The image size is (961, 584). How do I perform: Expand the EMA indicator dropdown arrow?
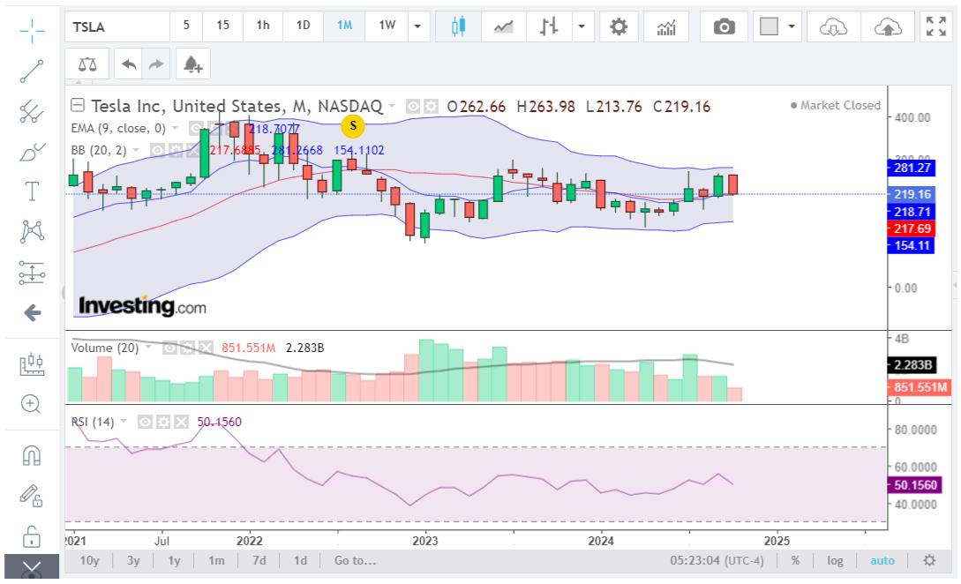(175, 128)
